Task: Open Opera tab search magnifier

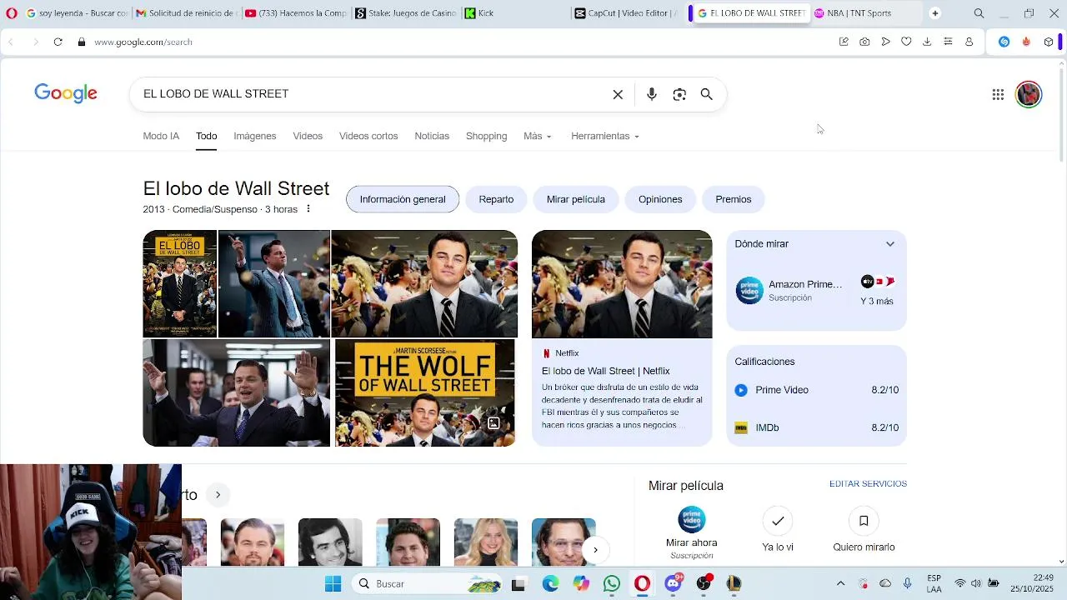Action: (x=979, y=13)
